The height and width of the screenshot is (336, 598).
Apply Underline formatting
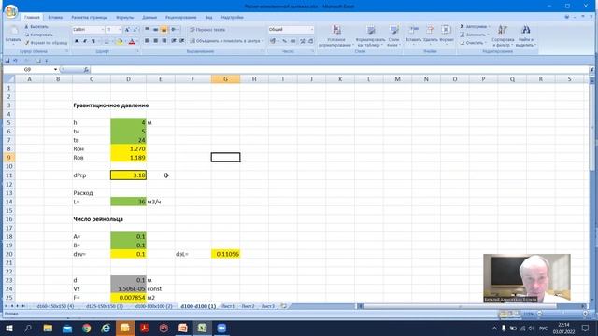coord(93,41)
